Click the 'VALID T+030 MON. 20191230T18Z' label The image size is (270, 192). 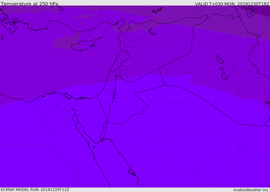[x=232, y=4]
